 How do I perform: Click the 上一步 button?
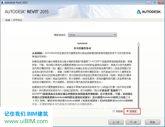(116, 122)
